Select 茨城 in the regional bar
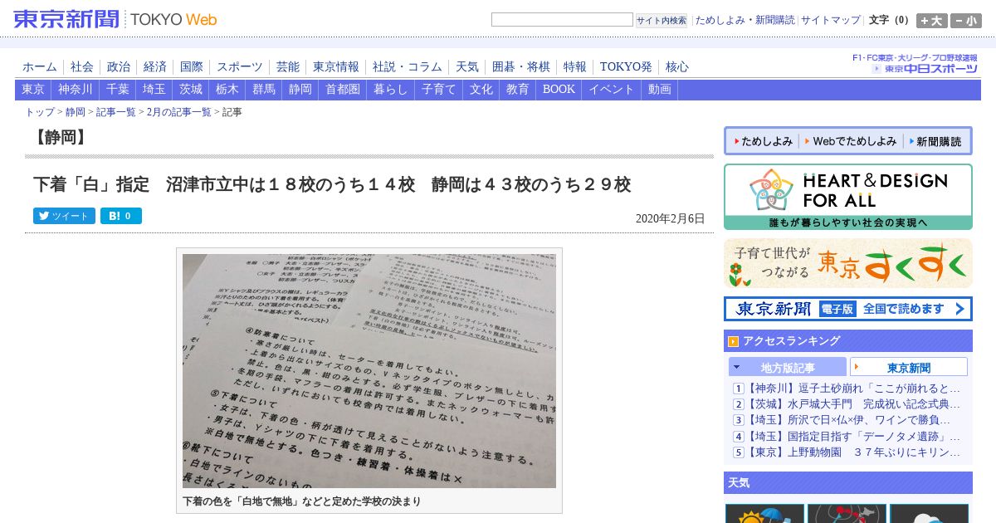This screenshot has height=523, width=996. pyautogui.click(x=191, y=90)
